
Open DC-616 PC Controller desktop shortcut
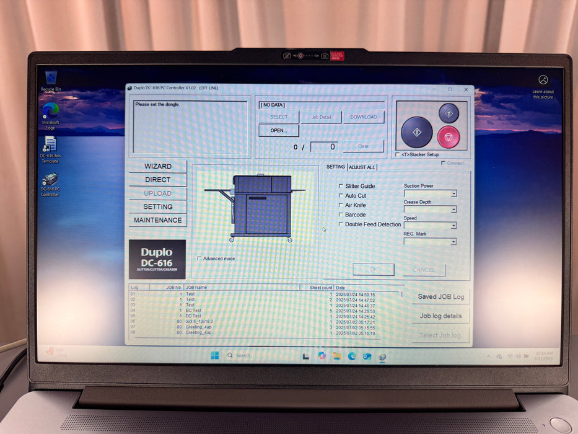point(50,185)
